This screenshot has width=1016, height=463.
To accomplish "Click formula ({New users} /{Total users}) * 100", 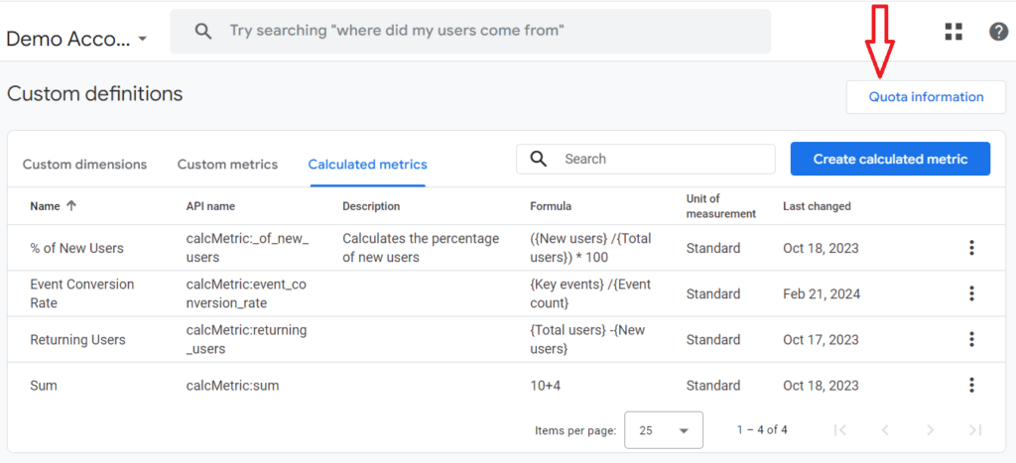I will (590, 248).
